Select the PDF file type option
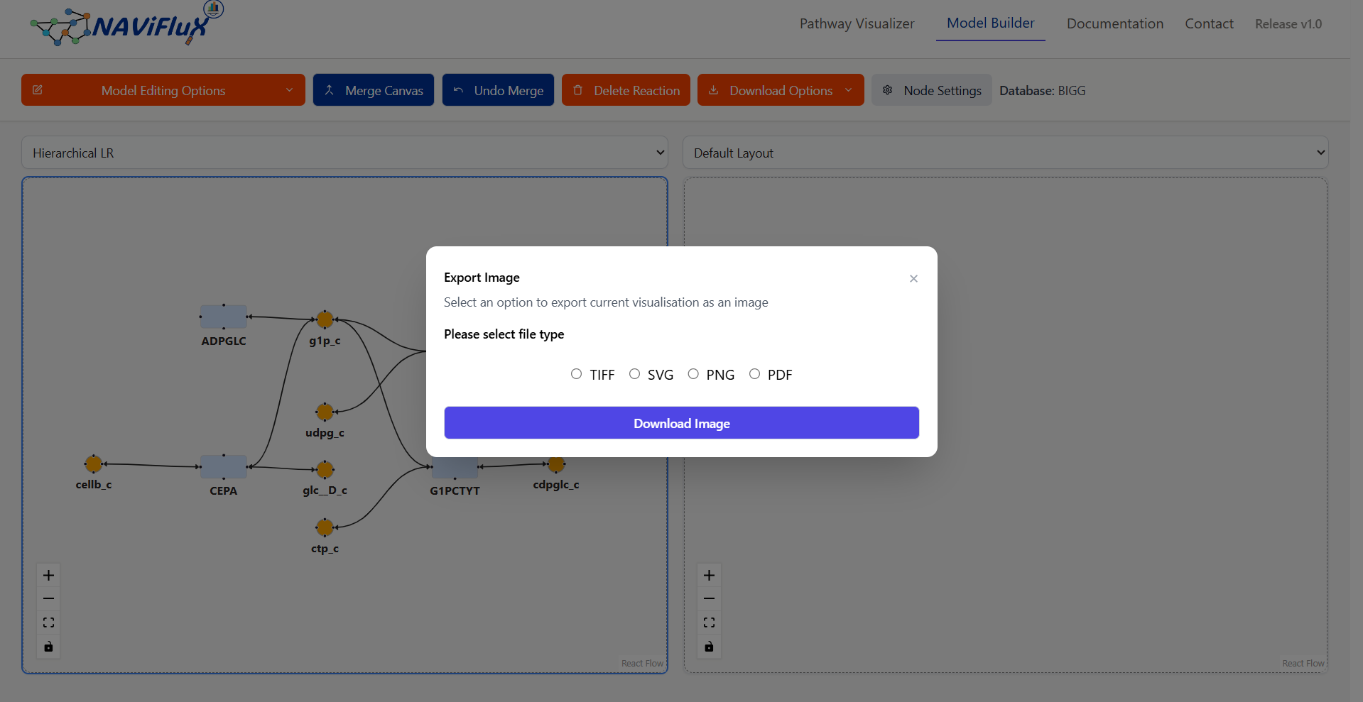Image resolution: width=1363 pixels, height=702 pixels. click(x=754, y=373)
